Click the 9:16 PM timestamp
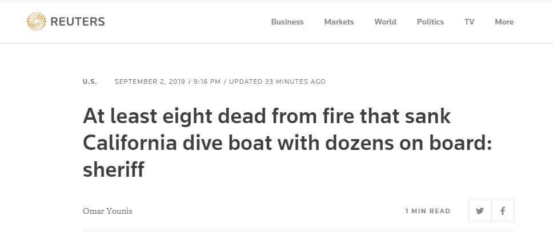Viewport: 553px width, 232px height. pyautogui.click(x=207, y=82)
